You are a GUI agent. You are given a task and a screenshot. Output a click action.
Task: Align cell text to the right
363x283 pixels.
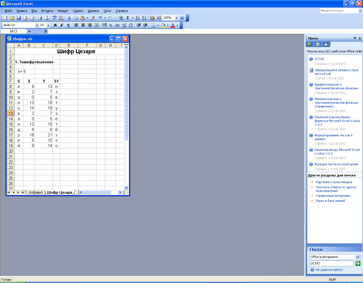click(x=90, y=25)
